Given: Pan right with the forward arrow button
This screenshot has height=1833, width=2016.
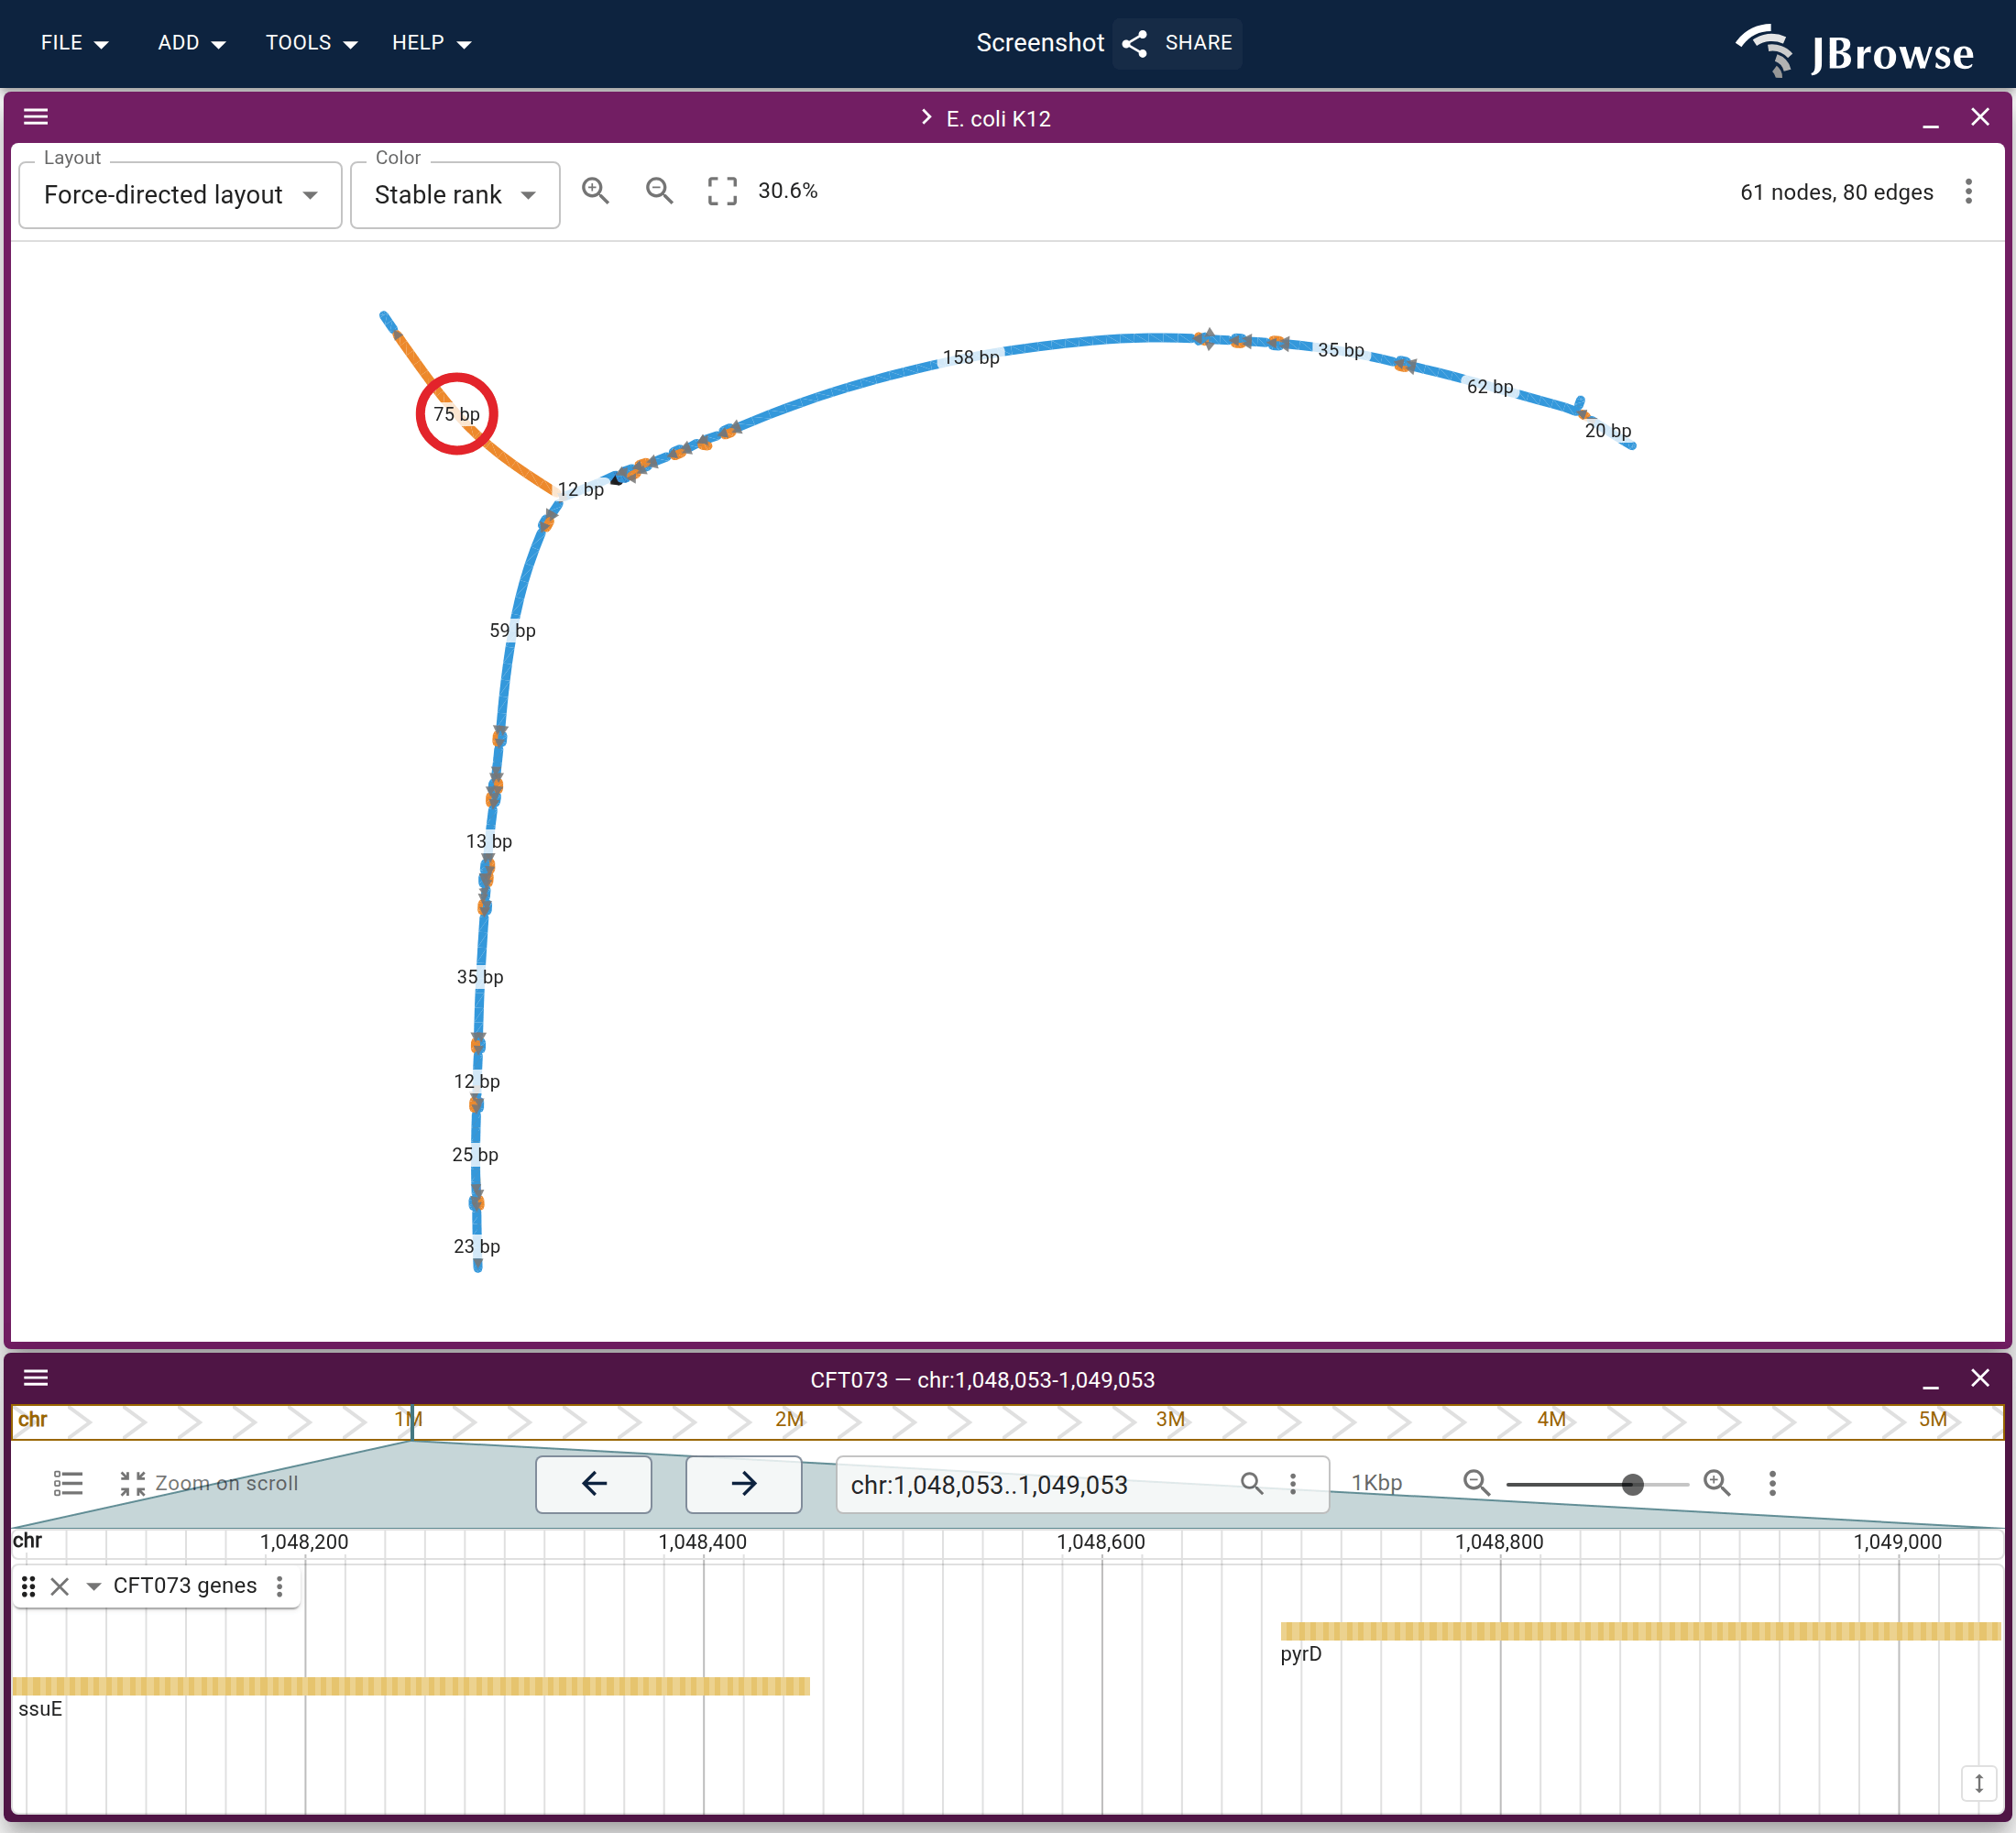Looking at the screenshot, I should coord(743,1484).
